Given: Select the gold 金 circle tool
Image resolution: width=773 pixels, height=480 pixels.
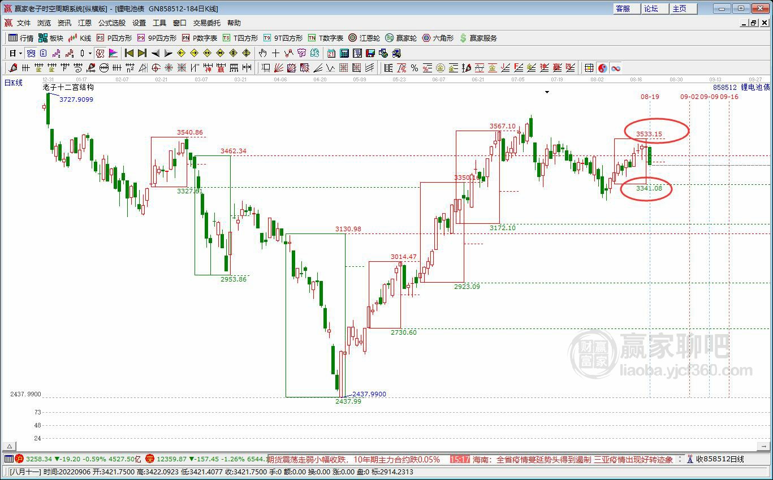Looking at the screenshot, I should point(440,68).
